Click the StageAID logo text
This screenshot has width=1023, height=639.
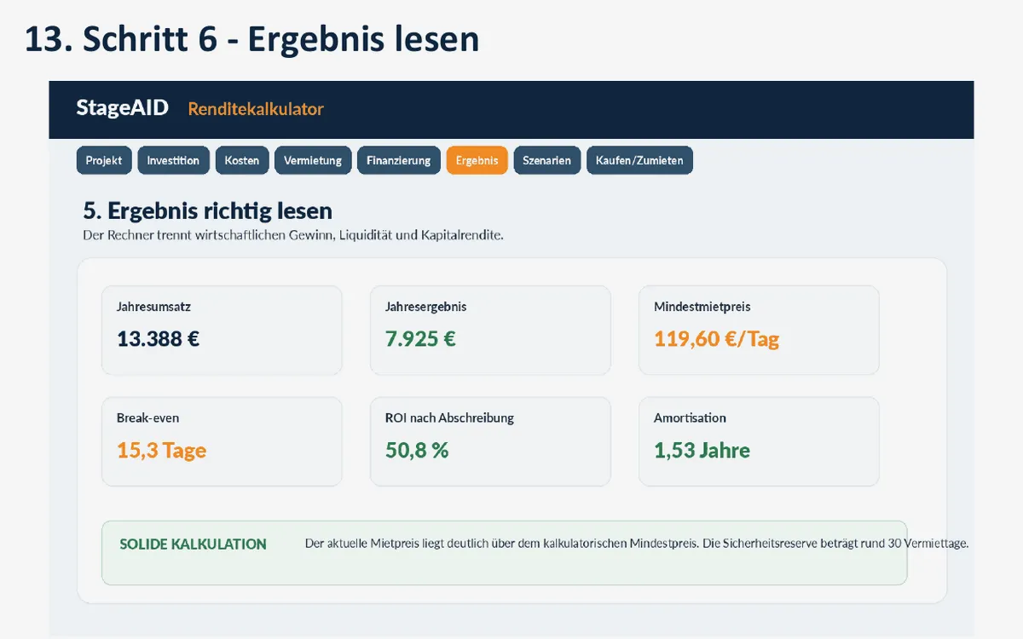coord(122,107)
